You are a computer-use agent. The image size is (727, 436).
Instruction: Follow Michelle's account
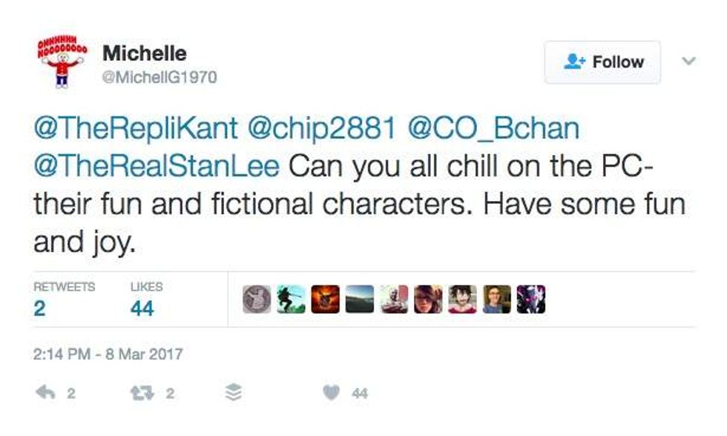point(602,62)
